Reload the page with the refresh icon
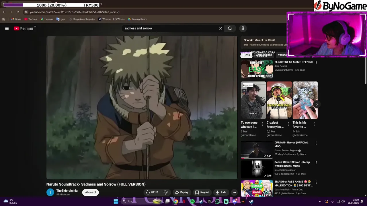 pyautogui.click(x=18, y=12)
